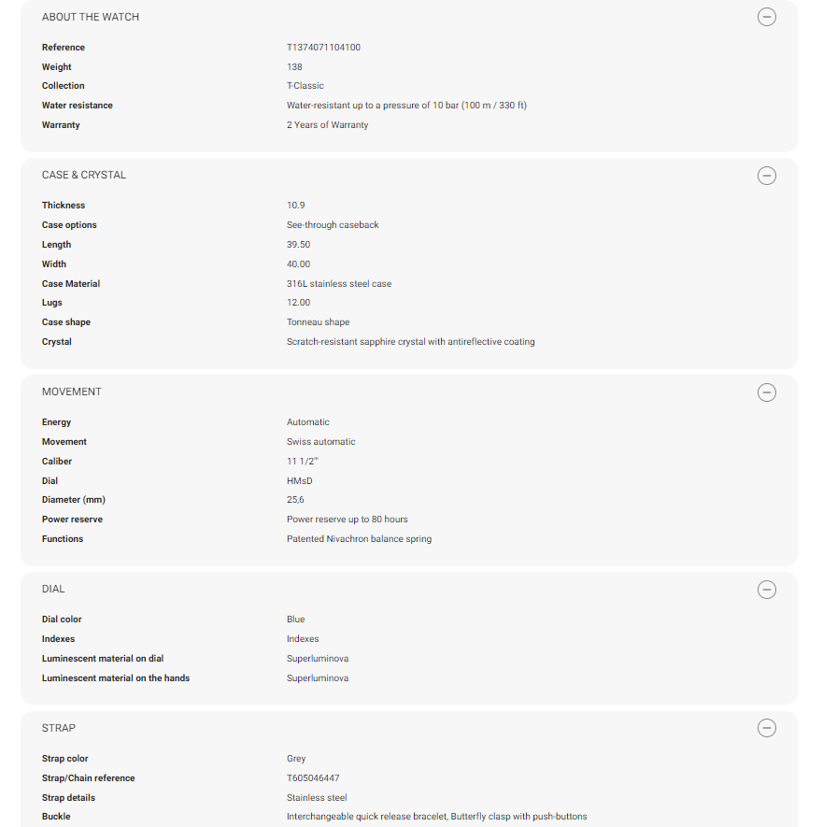The image size is (823, 827).
Task: Click the 2 Years of Warranty text
Action: point(327,125)
